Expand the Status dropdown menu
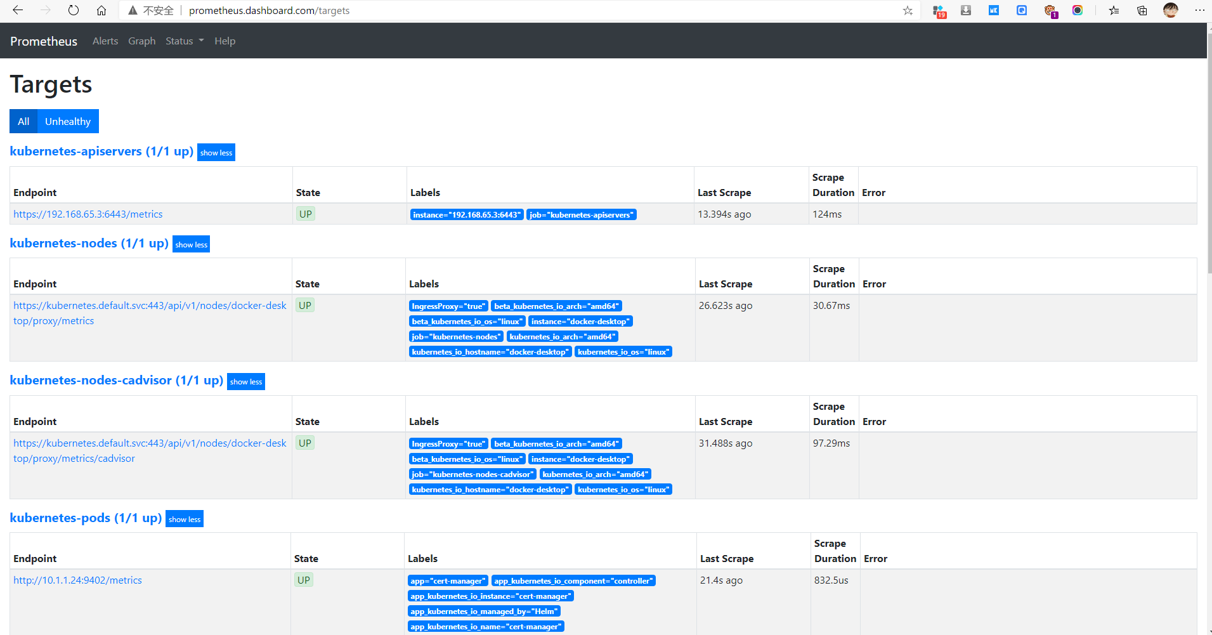This screenshot has height=635, width=1212. click(185, 41)
